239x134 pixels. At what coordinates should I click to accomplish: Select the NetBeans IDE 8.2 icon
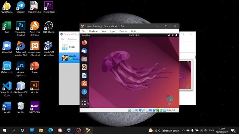click(x=21, y=89)
